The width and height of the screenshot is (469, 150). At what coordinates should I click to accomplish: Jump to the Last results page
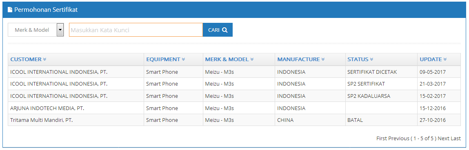click(455, 138)
